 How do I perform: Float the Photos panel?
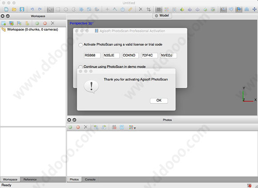tap(74, 120)
